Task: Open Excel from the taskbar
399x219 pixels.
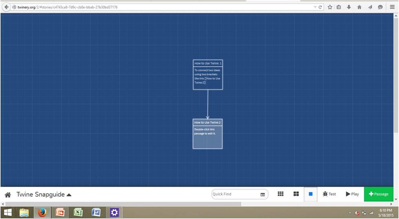Action: click(x=78, y=212)
